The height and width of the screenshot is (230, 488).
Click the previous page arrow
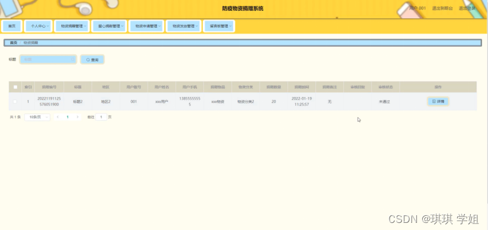tap(58, 117)
